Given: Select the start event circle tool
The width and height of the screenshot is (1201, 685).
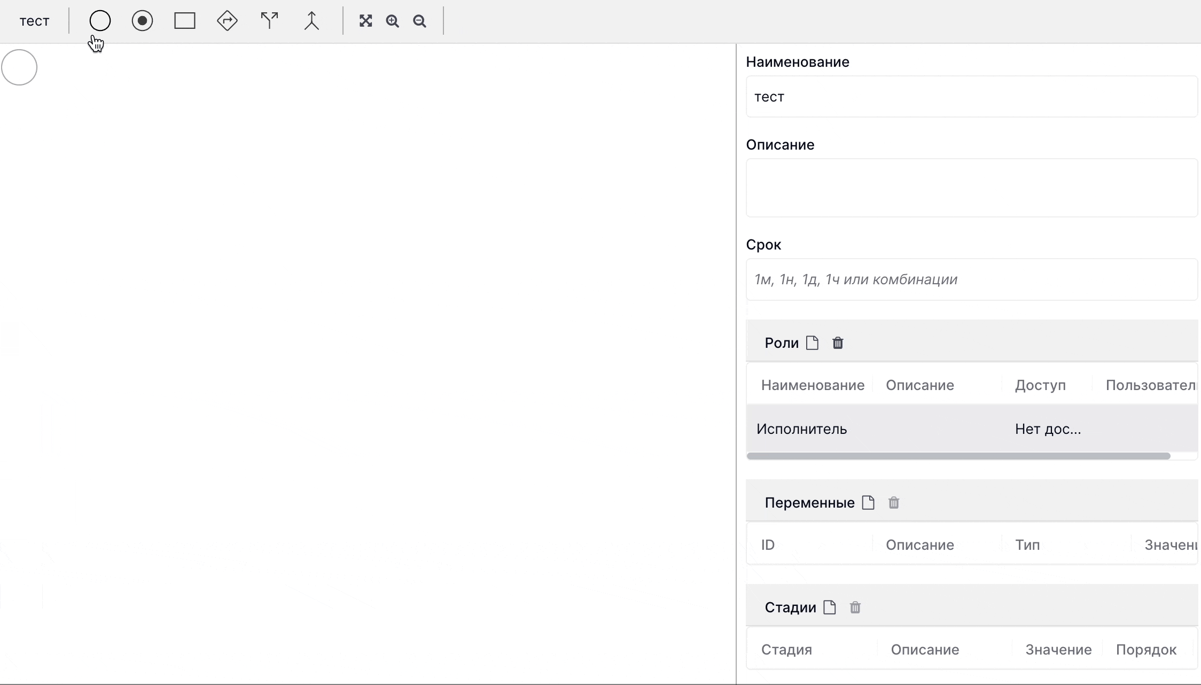Looking at the screenshot, I should coord(100,21).
